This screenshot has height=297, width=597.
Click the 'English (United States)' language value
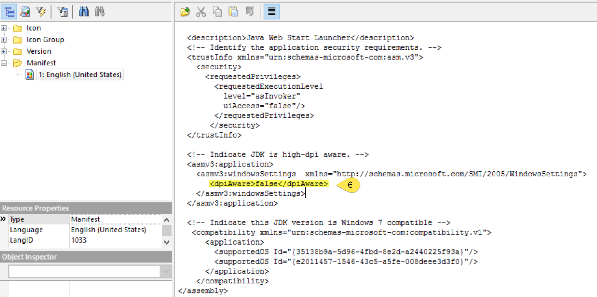pyautogui.click(x=108, y=230)
